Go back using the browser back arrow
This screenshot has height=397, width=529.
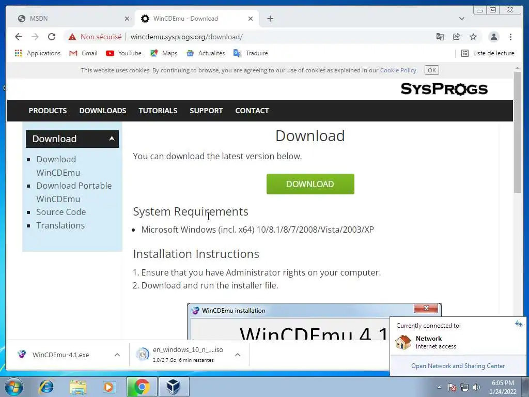point(19,37)
